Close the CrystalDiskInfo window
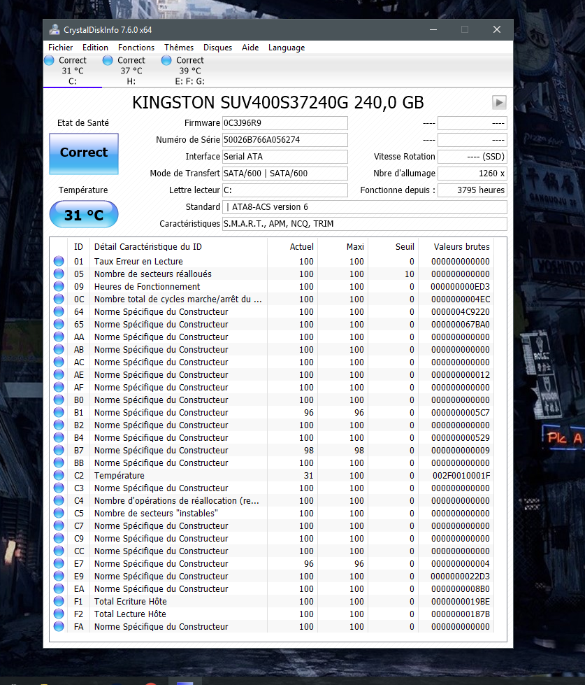This screenshot has width=585, height=685. click(497, 29)
